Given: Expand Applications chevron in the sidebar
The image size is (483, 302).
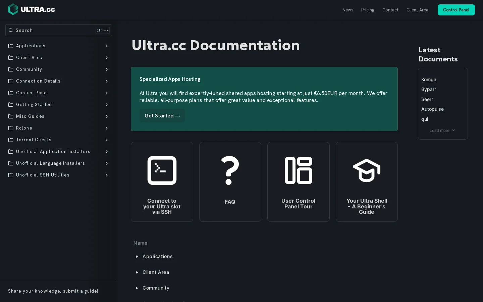Looking at the screenshot, I should point(107,46).
